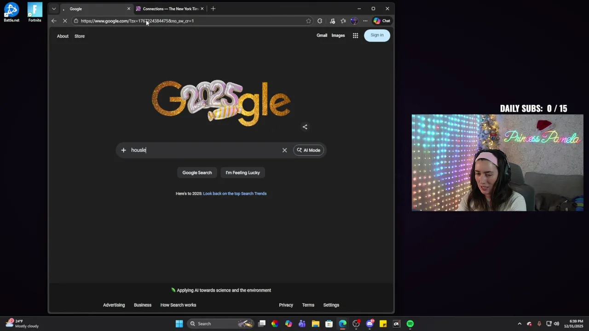Image resolution: width=589 pixels, height=331 pixels.
Task: Open the volume control tray icon
Action: point(556,324)
